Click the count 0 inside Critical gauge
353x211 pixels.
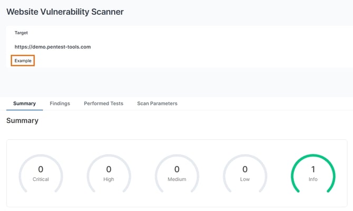pyautogui.click(x=41, y=169)
